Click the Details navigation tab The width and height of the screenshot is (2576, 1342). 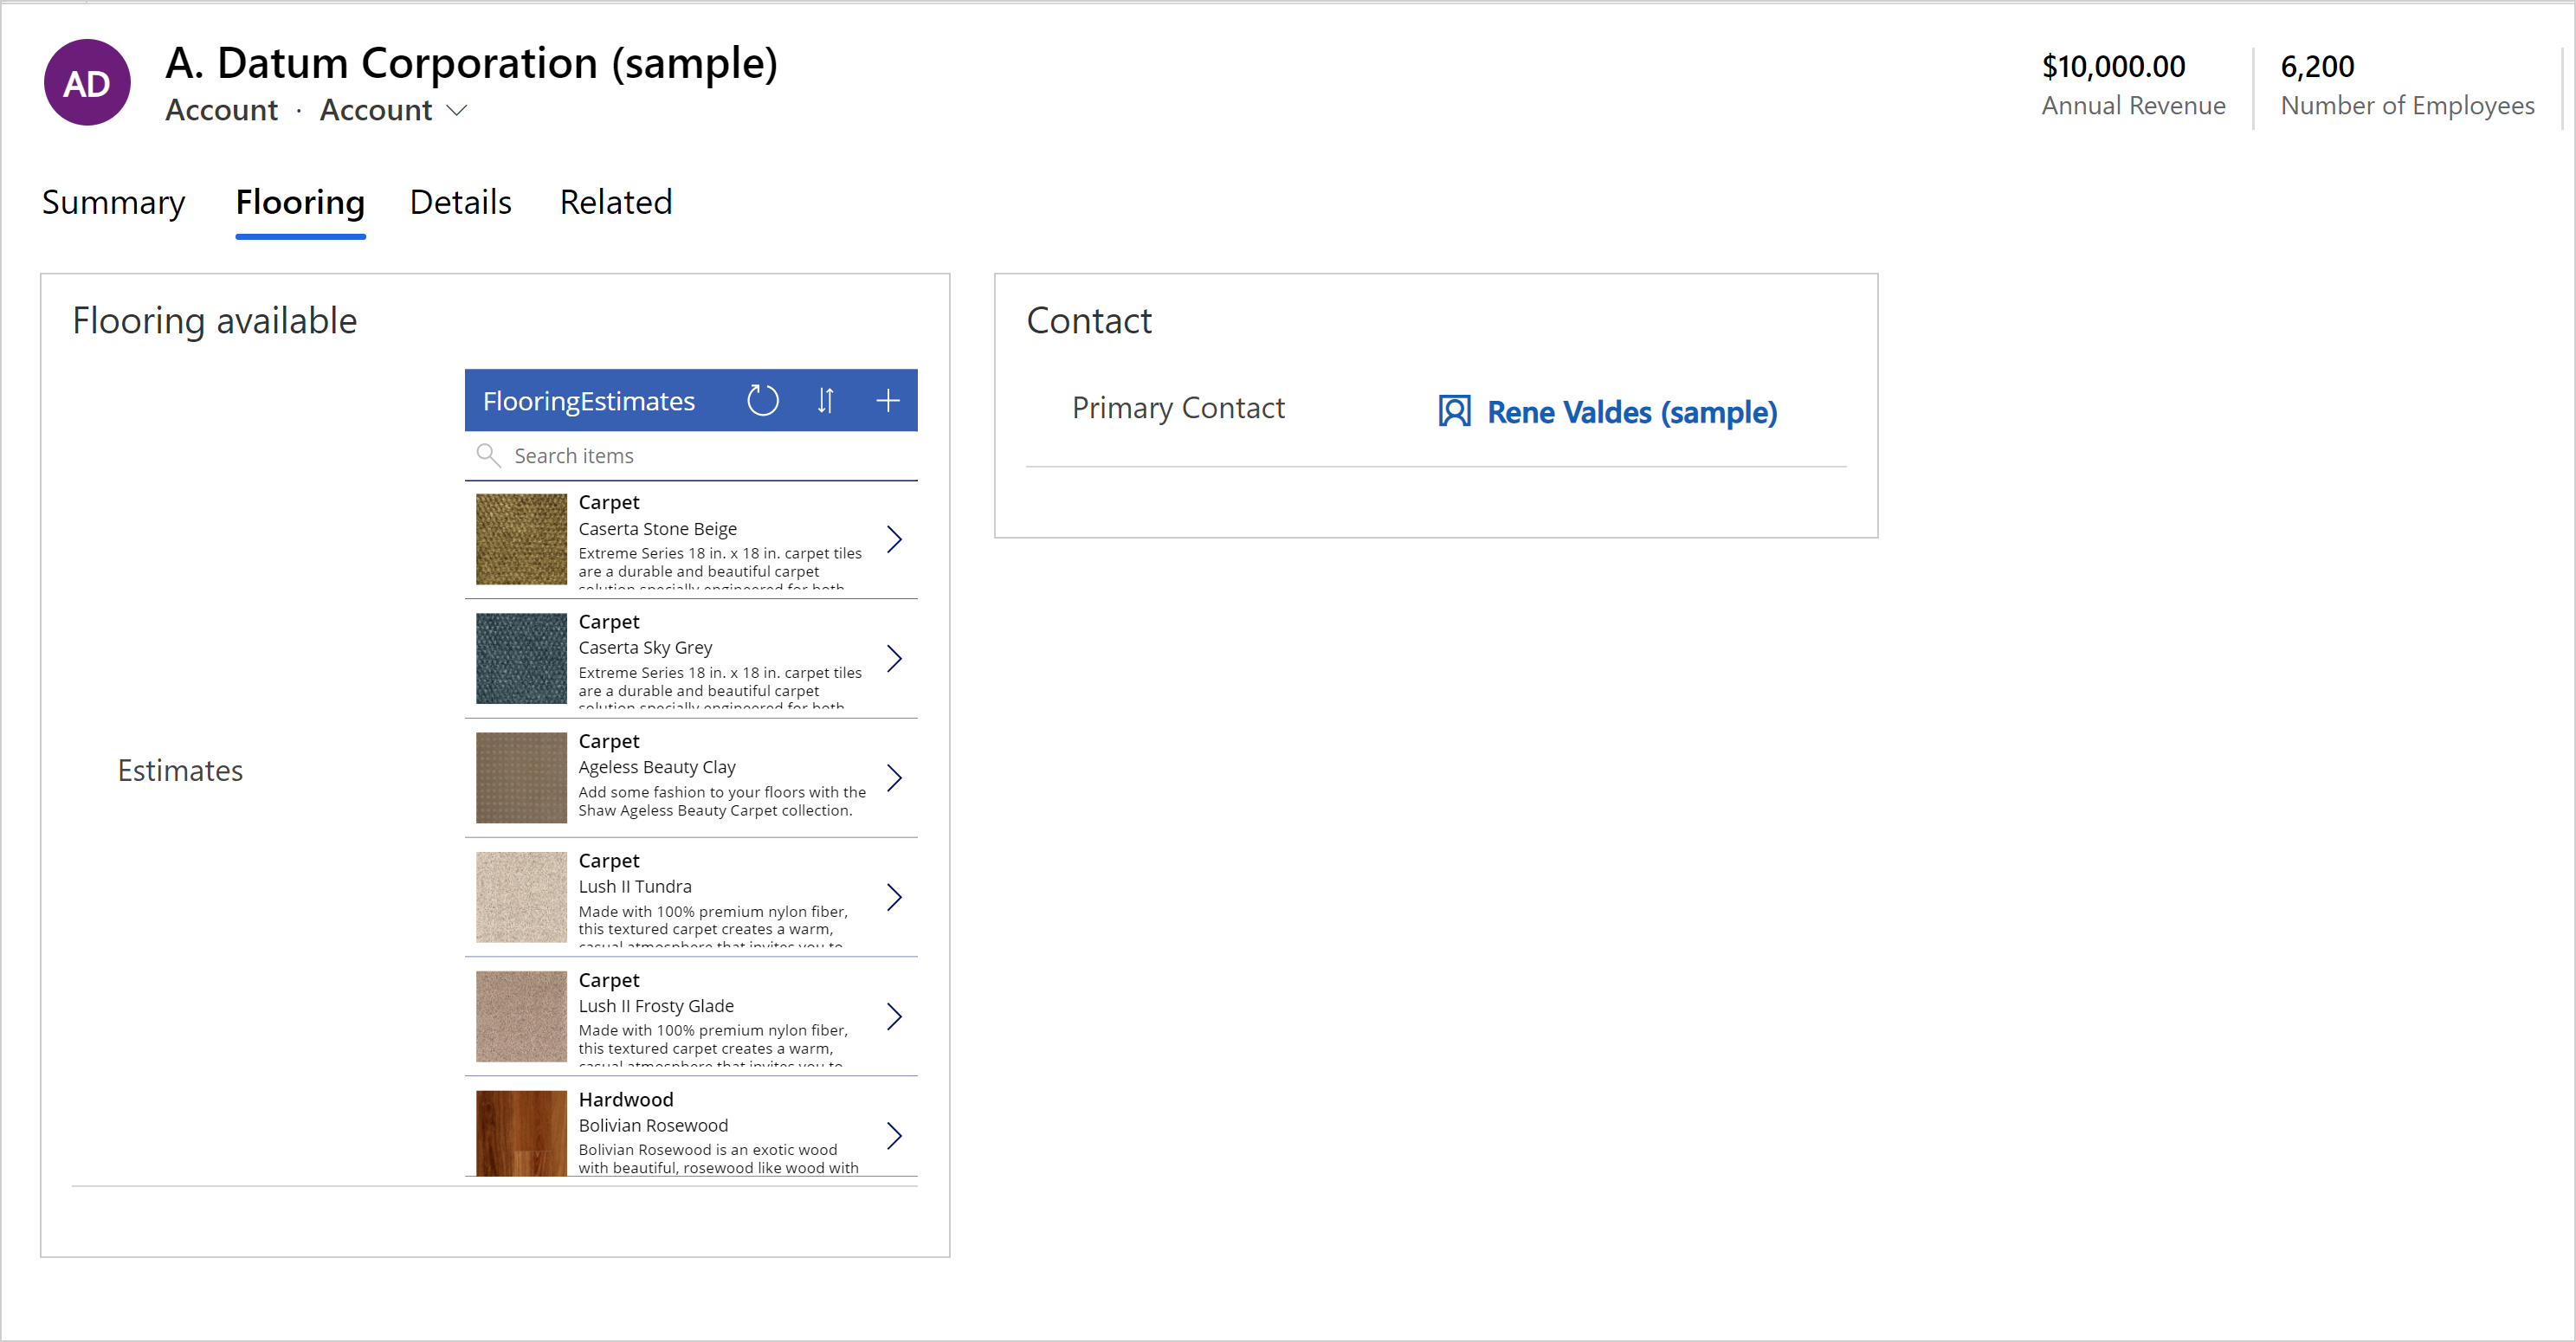[460, 203]
